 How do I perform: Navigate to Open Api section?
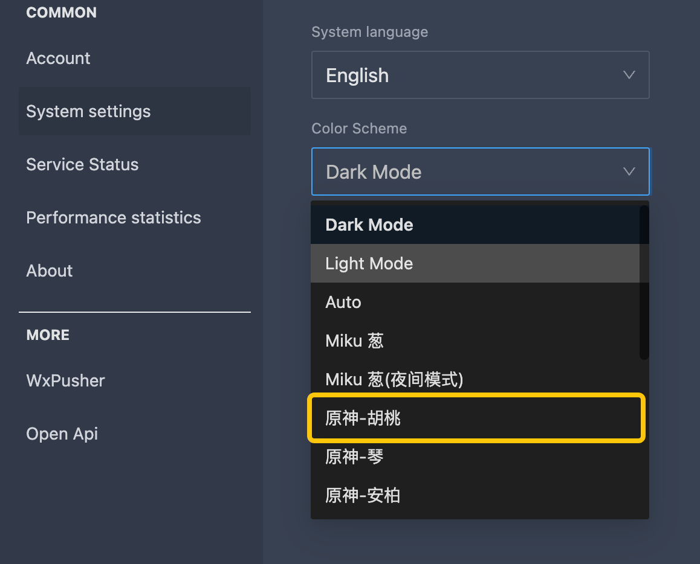coord(62,434)
